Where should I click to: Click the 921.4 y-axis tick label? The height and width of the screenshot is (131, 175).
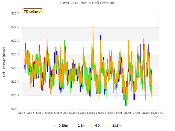click(15, 82)
